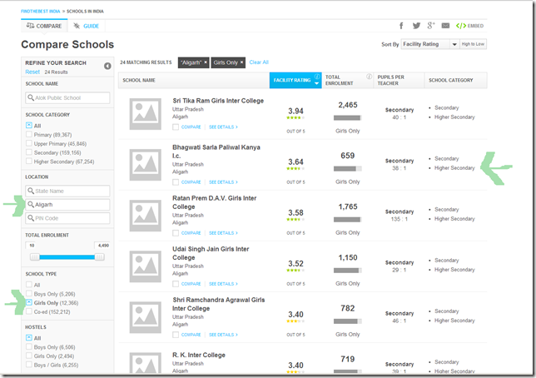Toggle the High to Low sort order
The width and height of the screenshot is (536, 378).
point(473,44)
